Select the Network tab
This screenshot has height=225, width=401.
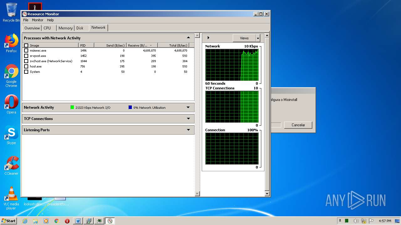click(x=98, y=27)
